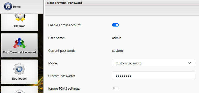The image size is (199, 93).
Task: Click the Enable admin account label
Action: [x=65, y=25]
